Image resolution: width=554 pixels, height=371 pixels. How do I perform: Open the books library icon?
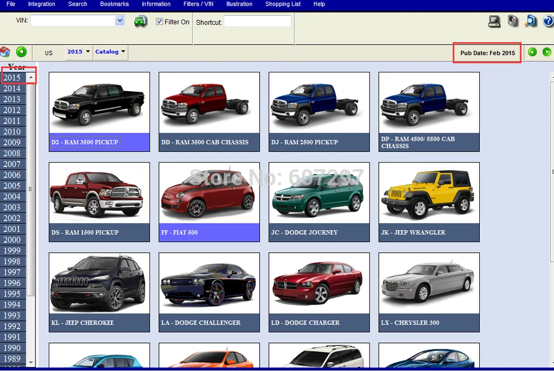(x=512, y=21)
